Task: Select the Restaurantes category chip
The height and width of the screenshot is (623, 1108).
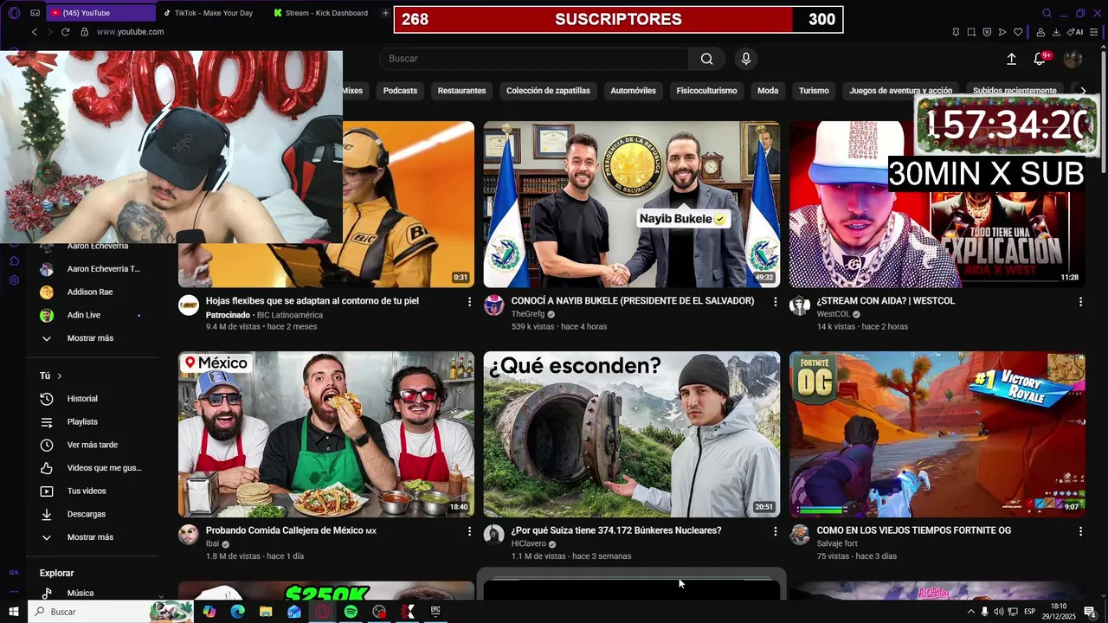Action: coord(461,91)
